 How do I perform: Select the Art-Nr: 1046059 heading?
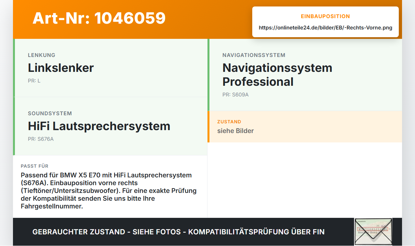pyautogui.click(x=99, y=18)
